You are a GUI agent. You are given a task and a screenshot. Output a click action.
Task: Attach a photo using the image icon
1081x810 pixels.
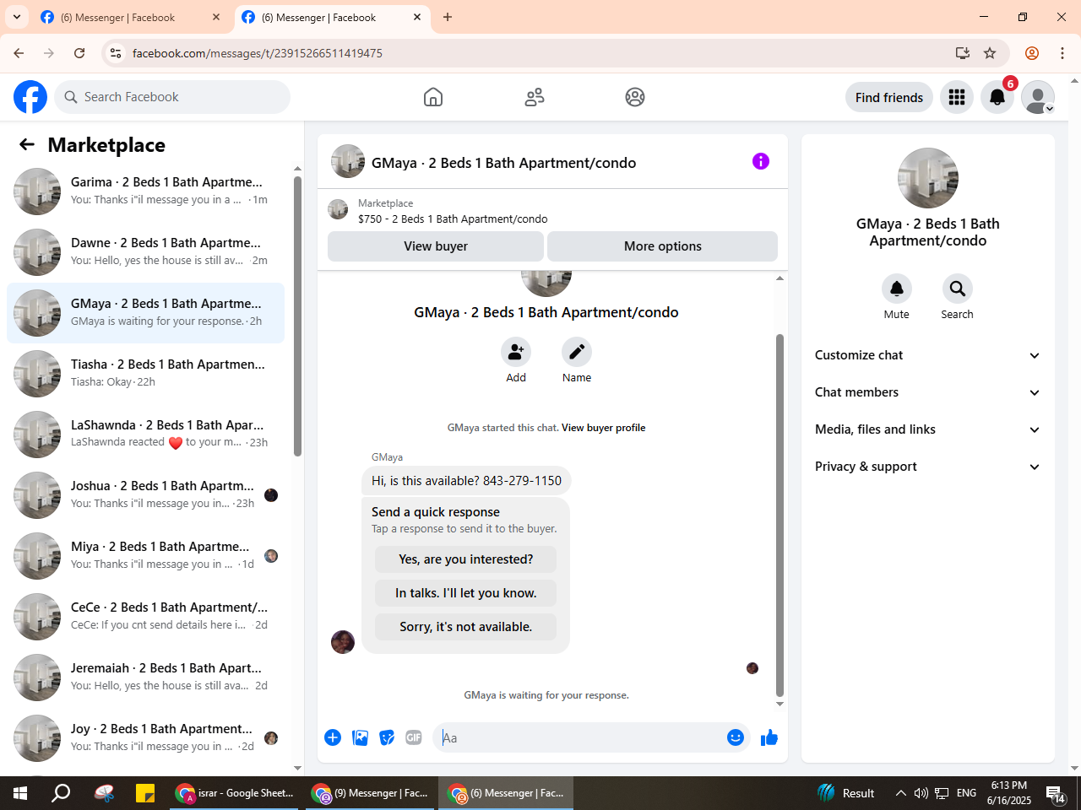(361, 737)
